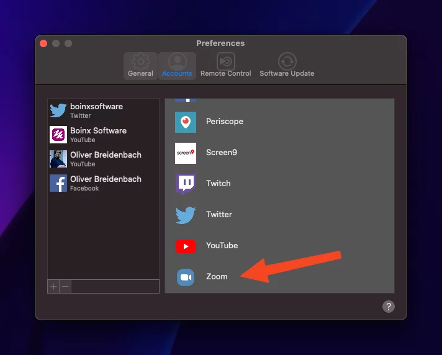442x355 pixels.
Task: Add a new account with plus button
Action: (x=53, y=287)
